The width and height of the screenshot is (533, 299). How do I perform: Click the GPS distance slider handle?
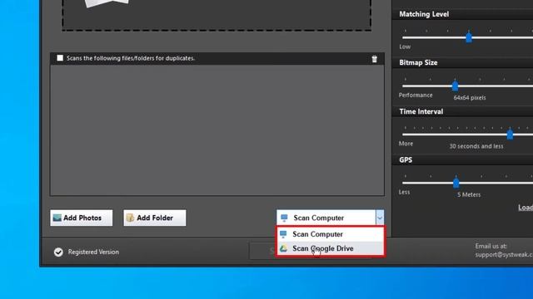tap(456, 183)
